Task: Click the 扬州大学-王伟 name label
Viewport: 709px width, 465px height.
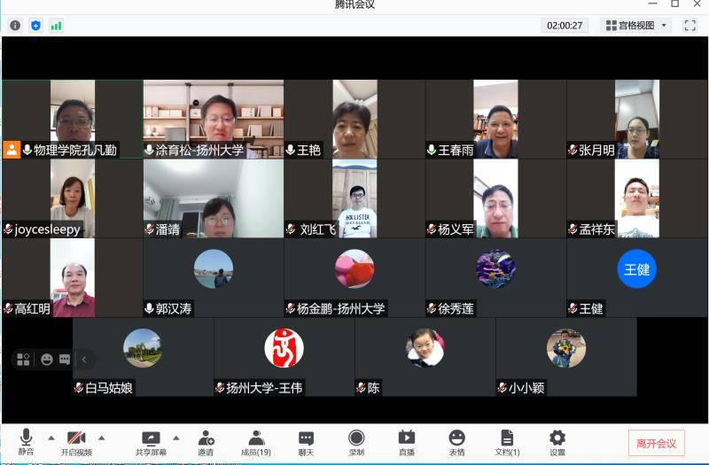Action: [264, 388]
